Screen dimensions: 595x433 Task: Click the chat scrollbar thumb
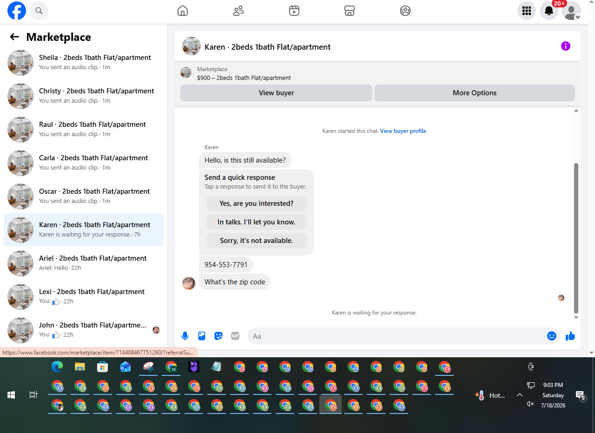coord(576,238)
